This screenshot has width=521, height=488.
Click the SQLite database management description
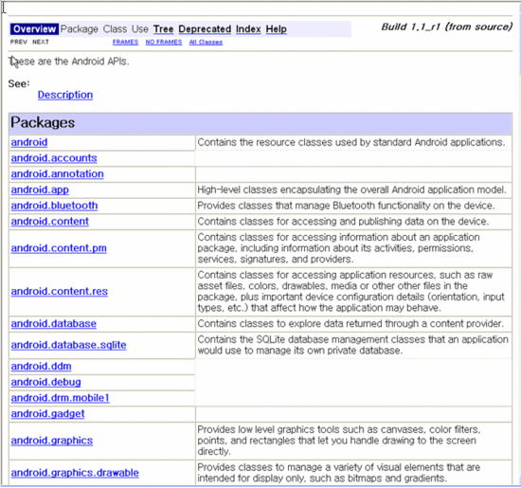[353, 345]
